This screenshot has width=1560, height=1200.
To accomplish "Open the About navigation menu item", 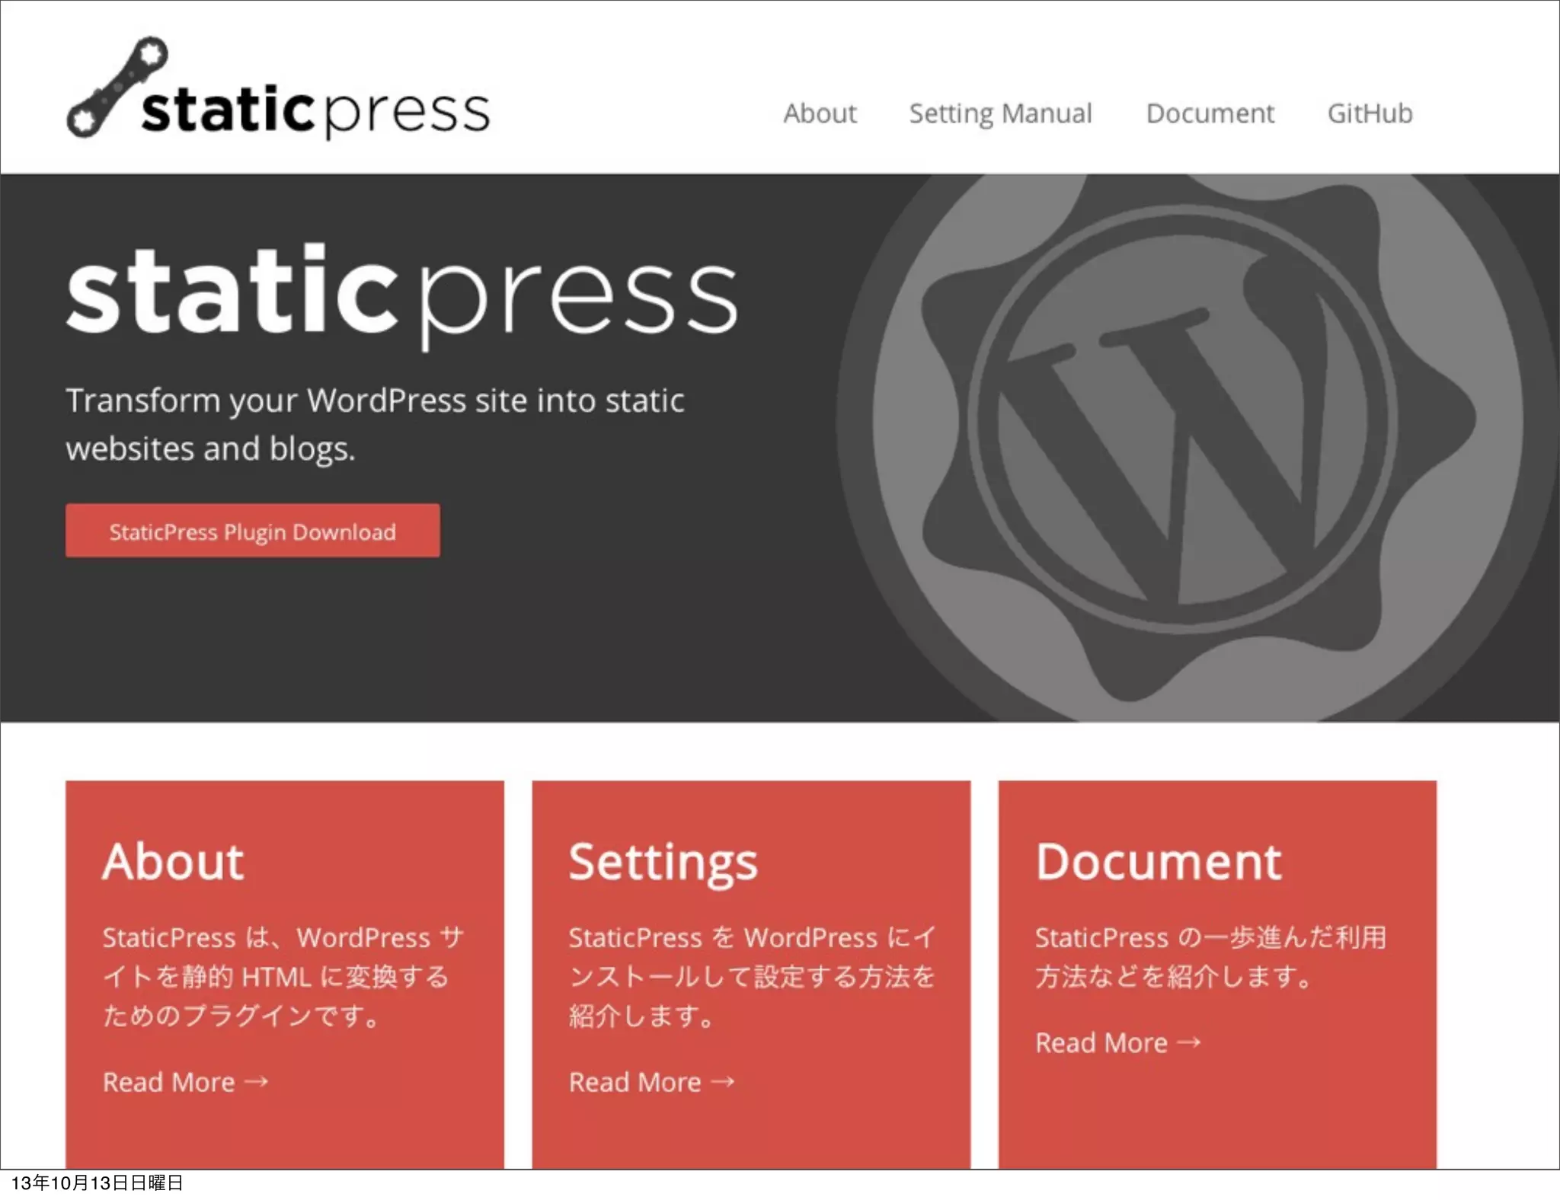I will (820, 113).
